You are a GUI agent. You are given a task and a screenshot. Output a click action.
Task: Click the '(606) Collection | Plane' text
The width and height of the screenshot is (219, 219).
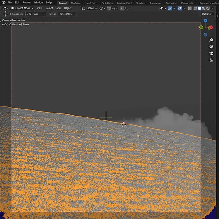point(15,25)
